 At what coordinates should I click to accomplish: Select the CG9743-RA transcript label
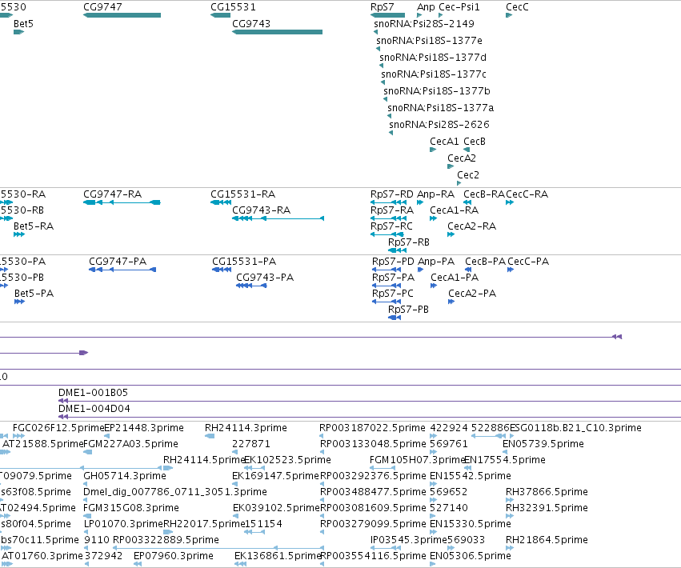point(262,210)
